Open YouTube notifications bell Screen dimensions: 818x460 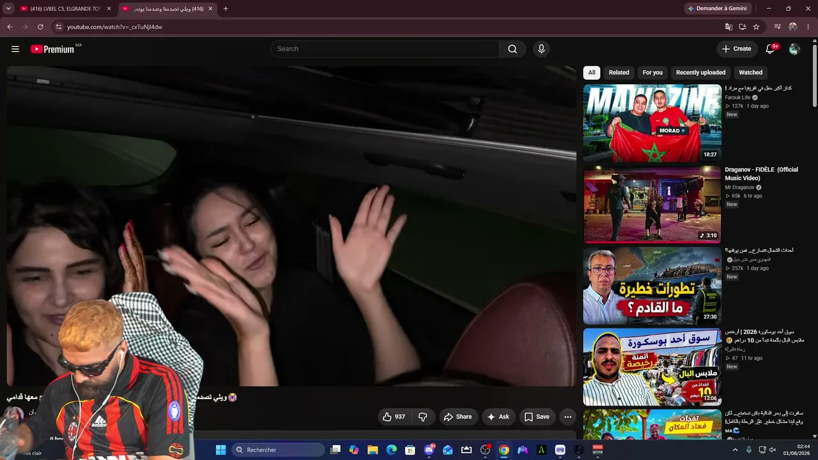click(771, 49)
